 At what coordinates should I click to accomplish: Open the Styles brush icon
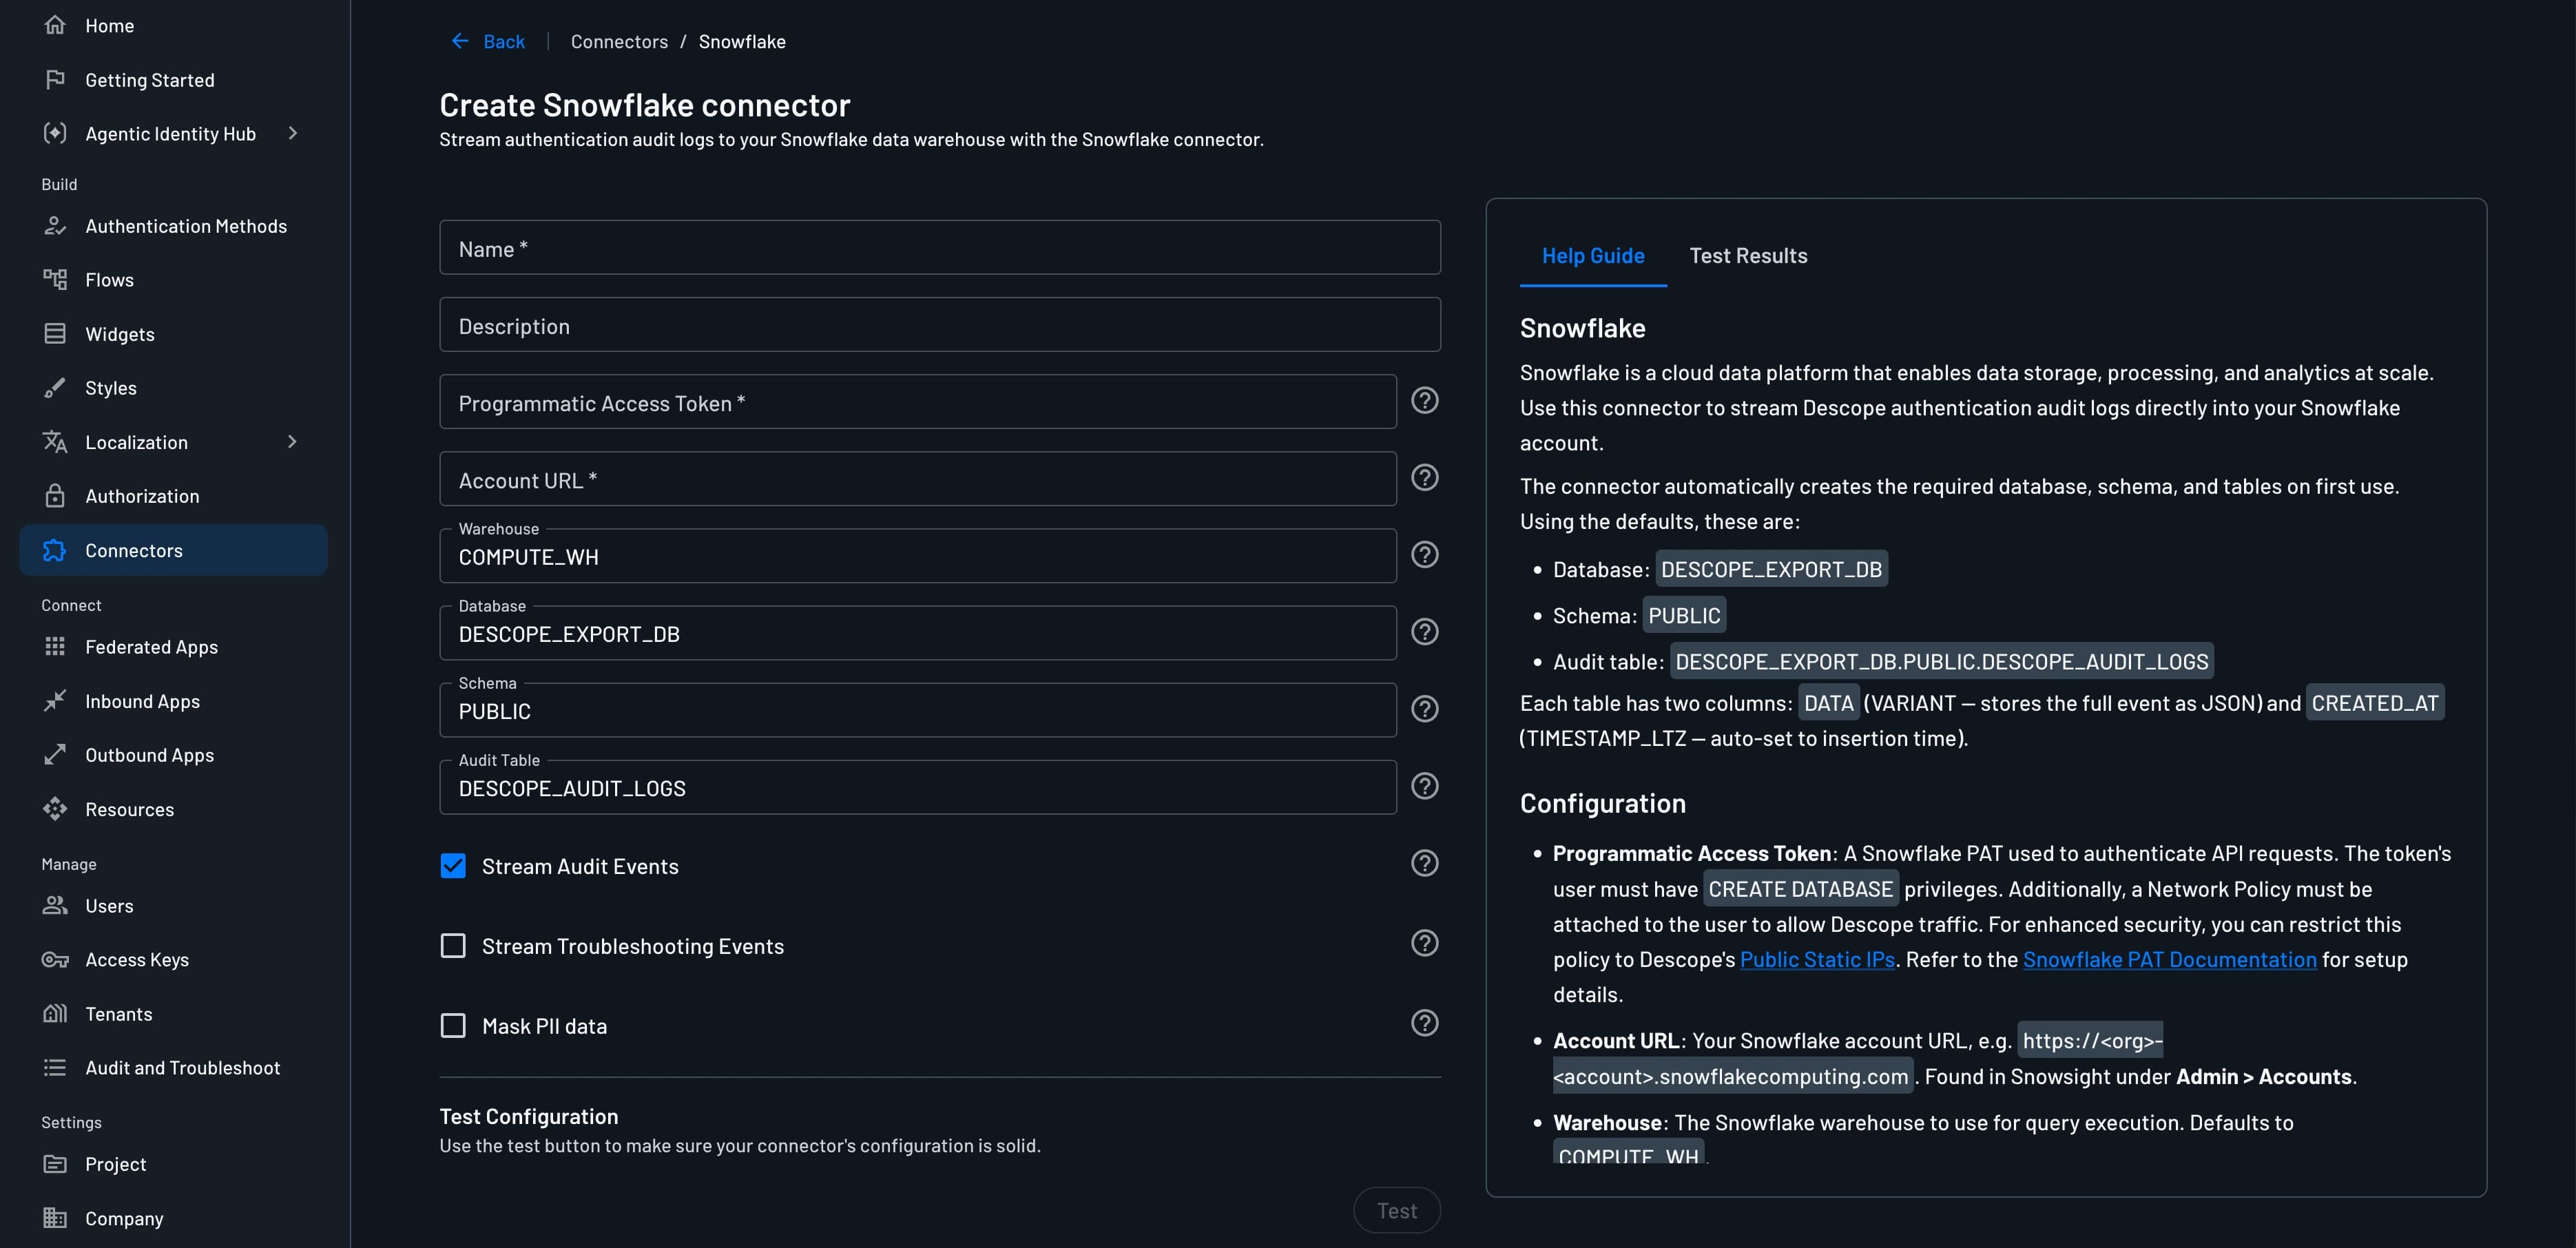(x=55, y=388)
